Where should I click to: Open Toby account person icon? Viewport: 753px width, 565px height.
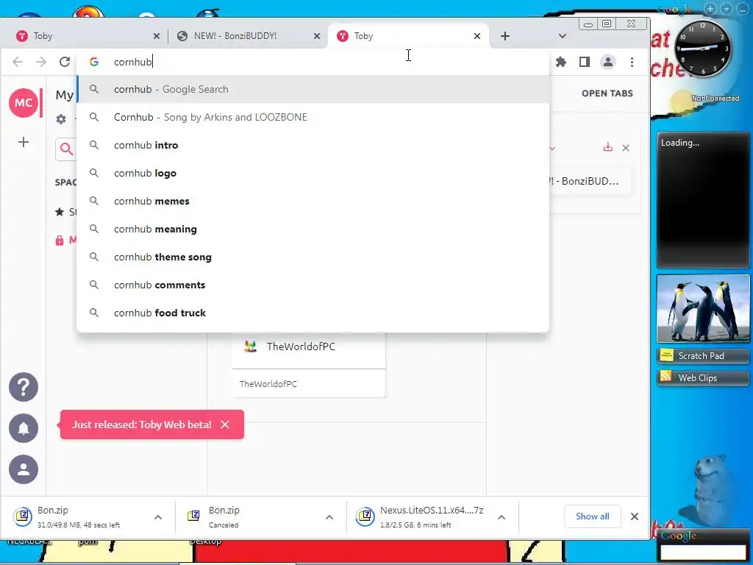pos(24,469)
